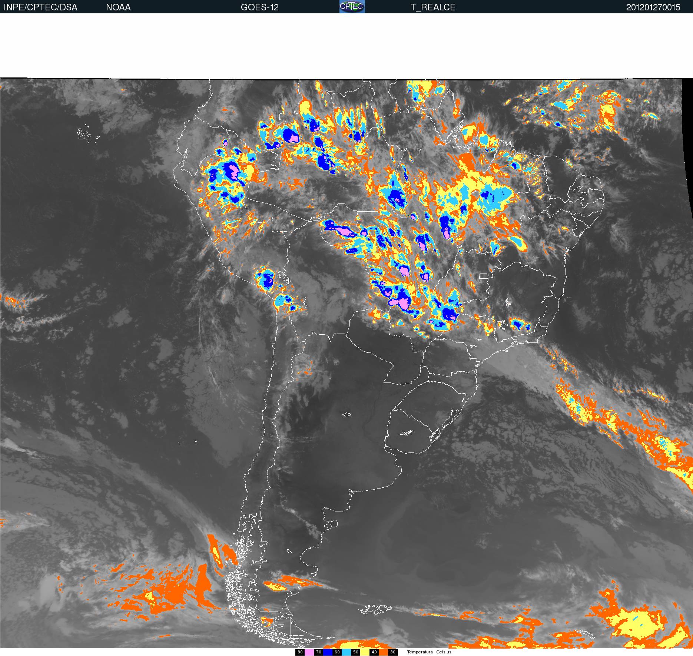
Task: Click the -30 legend value
Action: click(392, 652)
